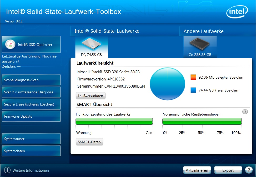Screen dimensions: 256x177
Task: Click the Export button
Action: click(228, 170)
